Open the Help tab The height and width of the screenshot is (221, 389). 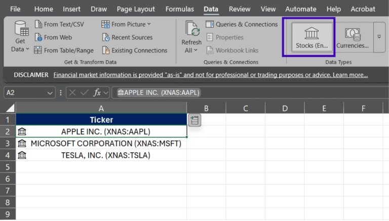334,9
